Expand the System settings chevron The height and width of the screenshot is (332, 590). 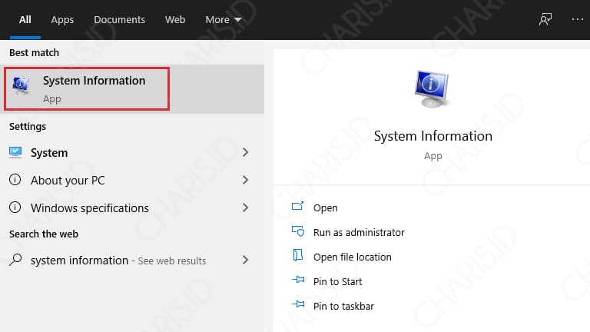[245, 152]
